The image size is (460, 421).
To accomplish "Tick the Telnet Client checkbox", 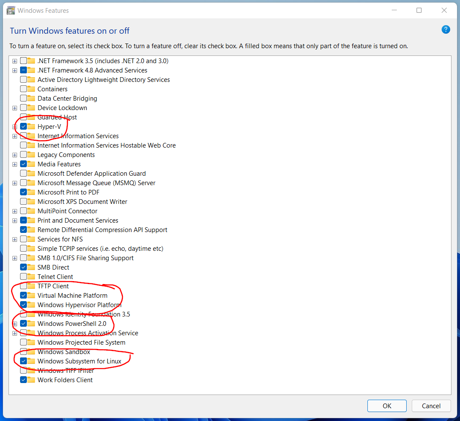I will click(23, 276).
